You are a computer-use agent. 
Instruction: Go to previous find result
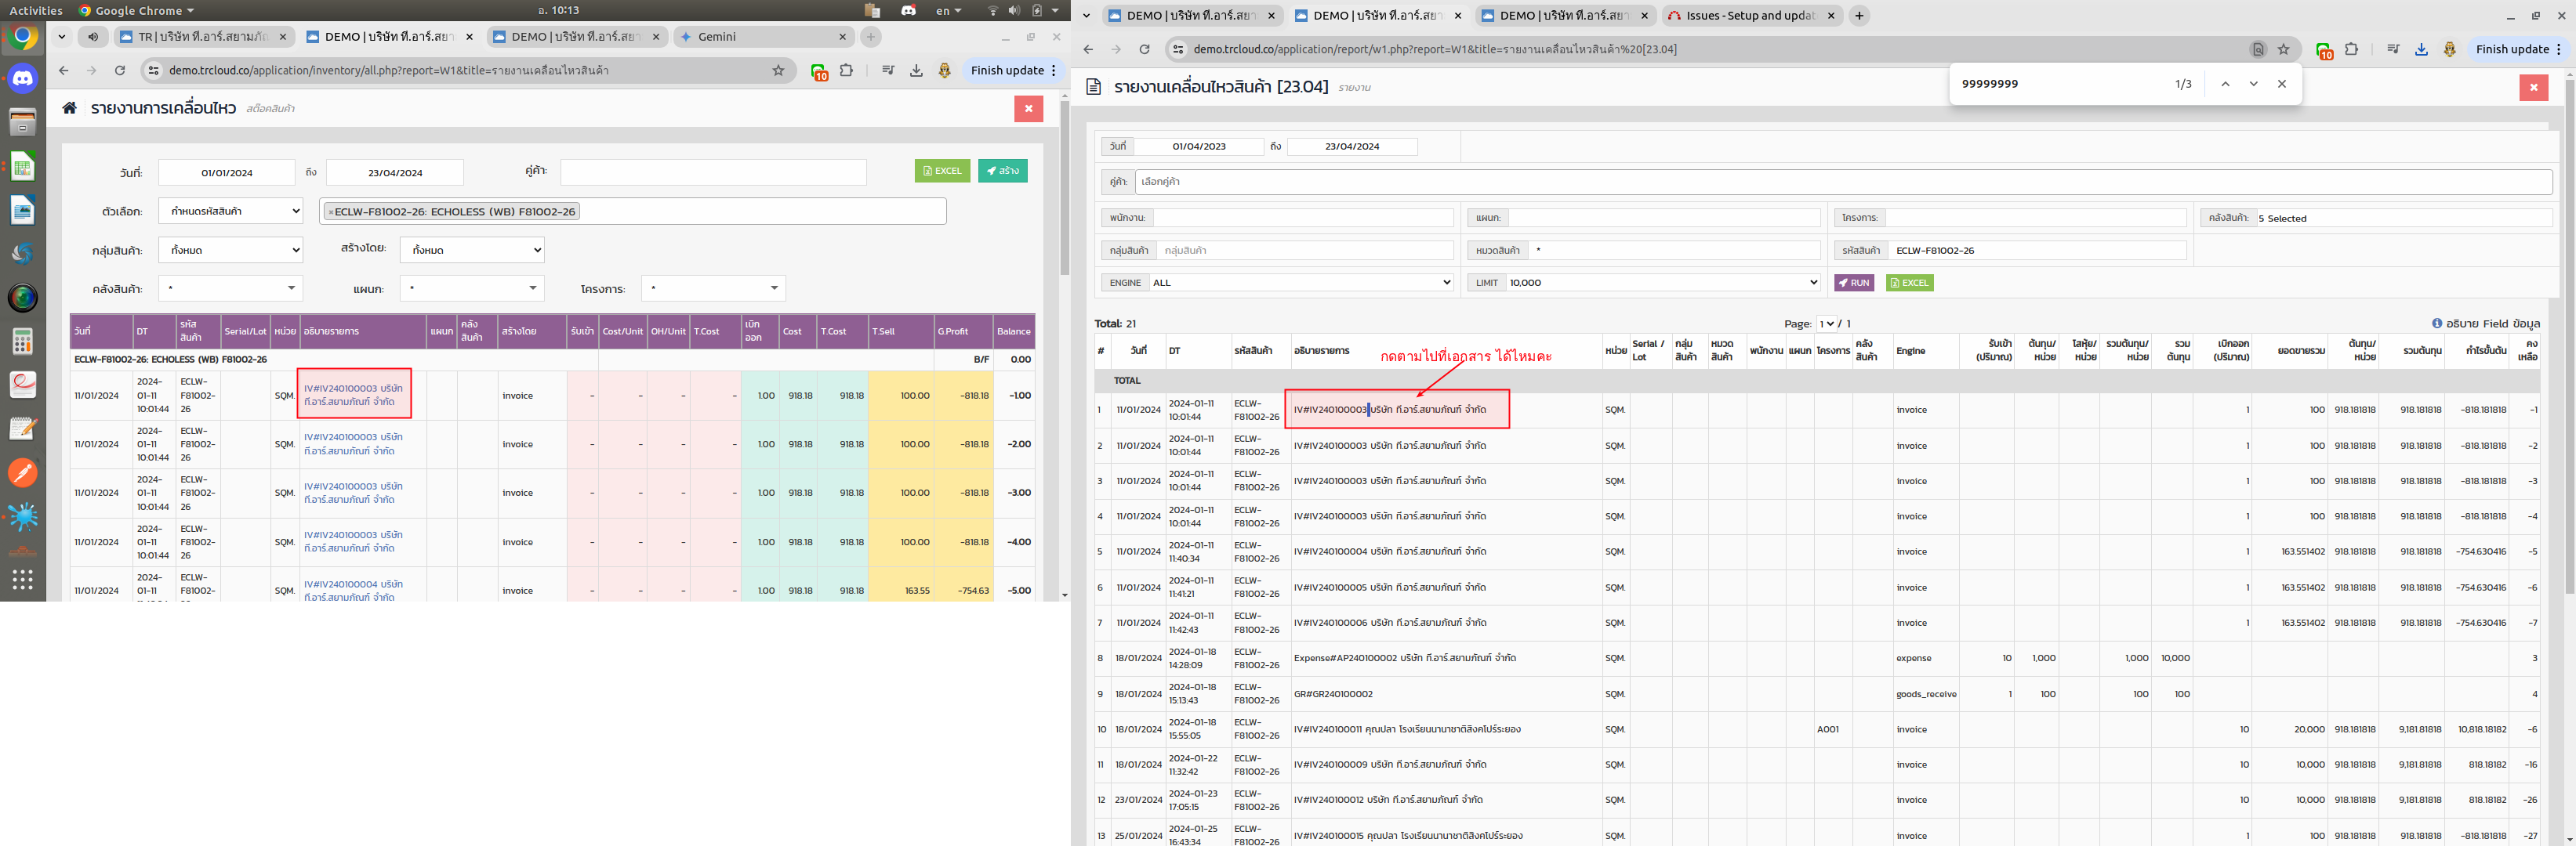pyautogui.click(x=2225, y=84)
